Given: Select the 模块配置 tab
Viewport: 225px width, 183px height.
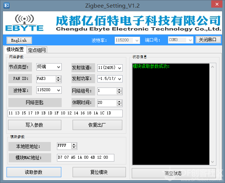Looking at the screenshot, I should (x=15, y=49).
